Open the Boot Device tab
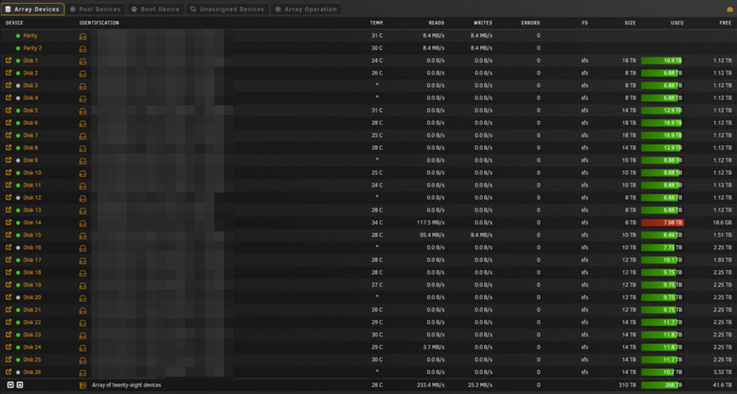Screen dimensions: 737x394 point(155,9)
